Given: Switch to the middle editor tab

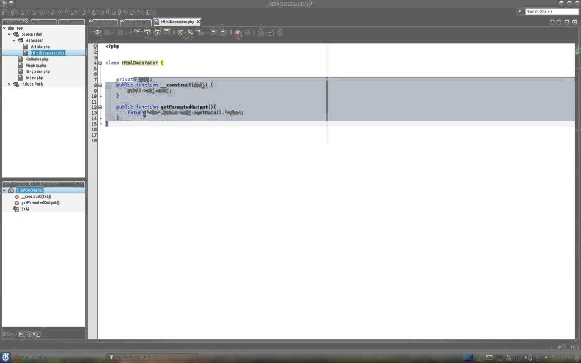Looking at the screenshot, I should pos(136,22).
